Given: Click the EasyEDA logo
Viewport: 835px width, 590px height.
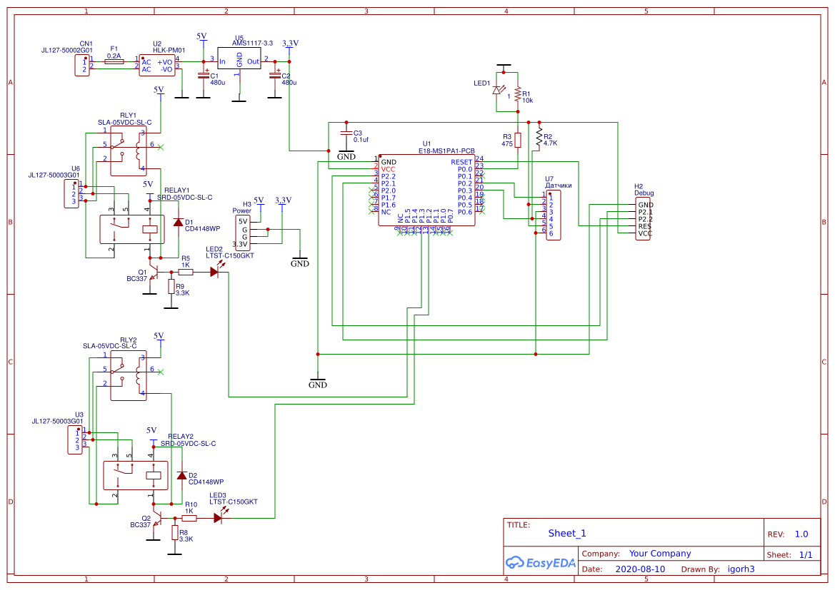Looking at the screenshot, I should coord(541,562).
